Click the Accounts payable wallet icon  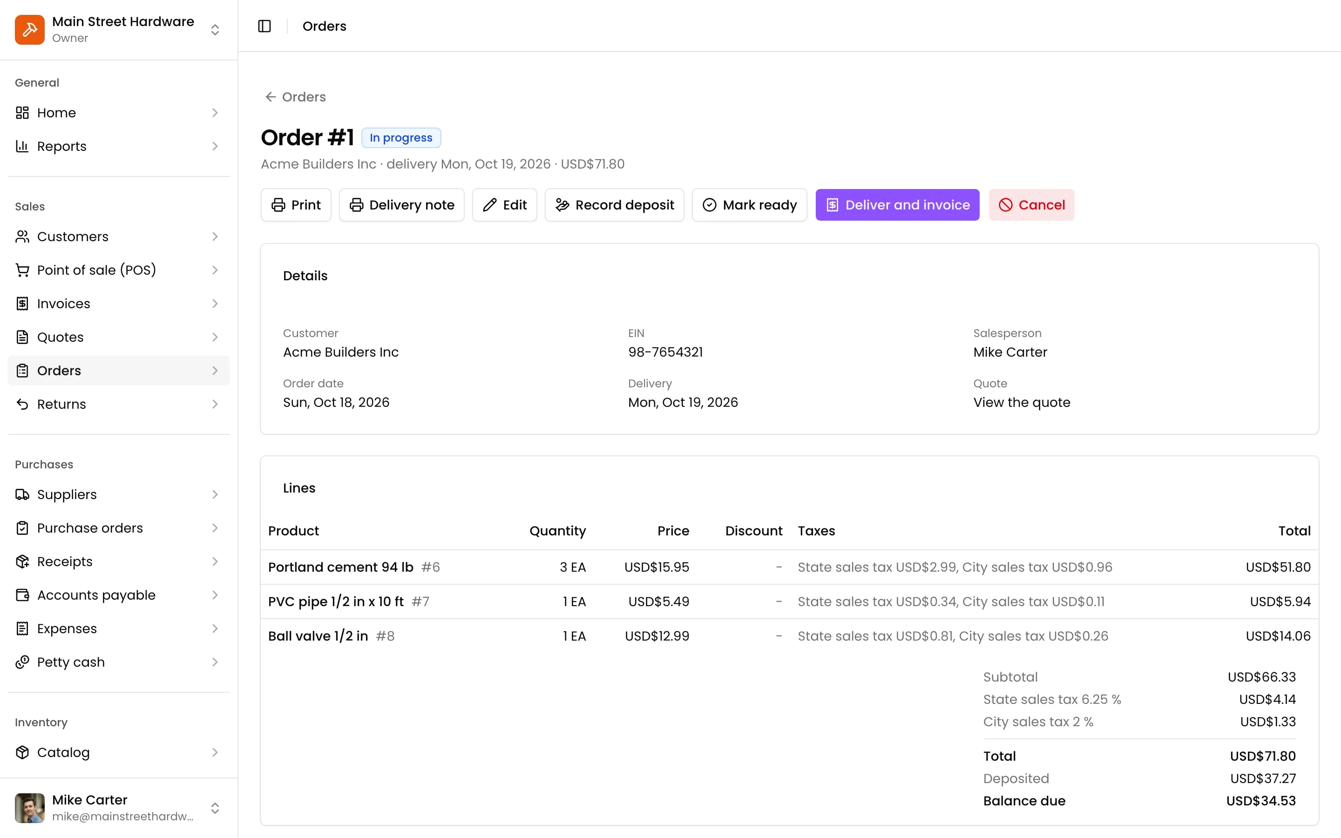coord(22,595)
